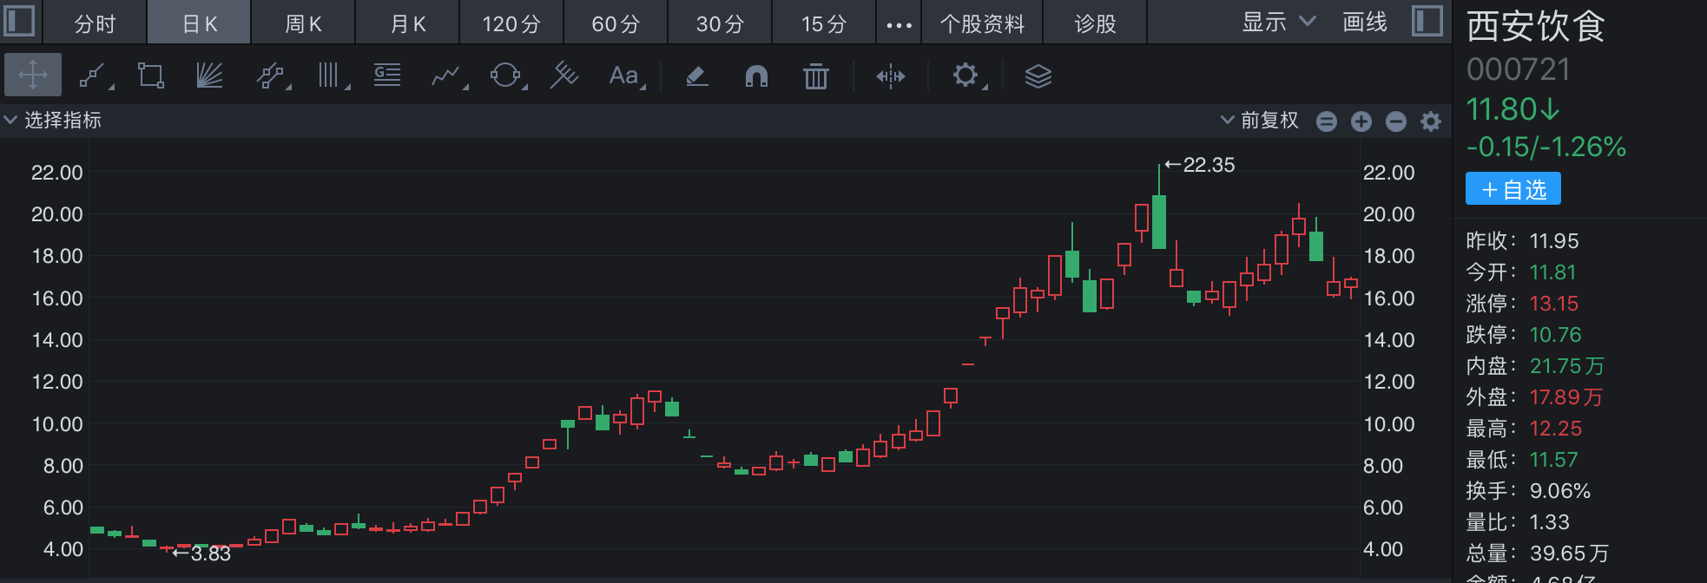Click the trash icon to delete drawings
1707x583 pixels.
click(x=815, y=76)
